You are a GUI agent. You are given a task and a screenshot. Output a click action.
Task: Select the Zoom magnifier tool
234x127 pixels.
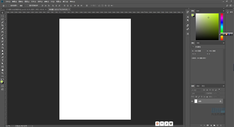click(x=2, y=73)
